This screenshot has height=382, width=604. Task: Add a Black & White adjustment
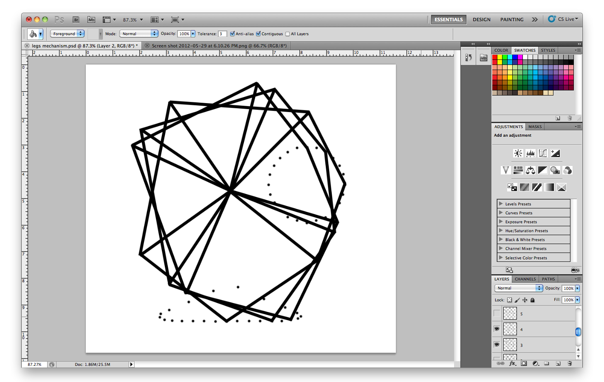point(543,170)
